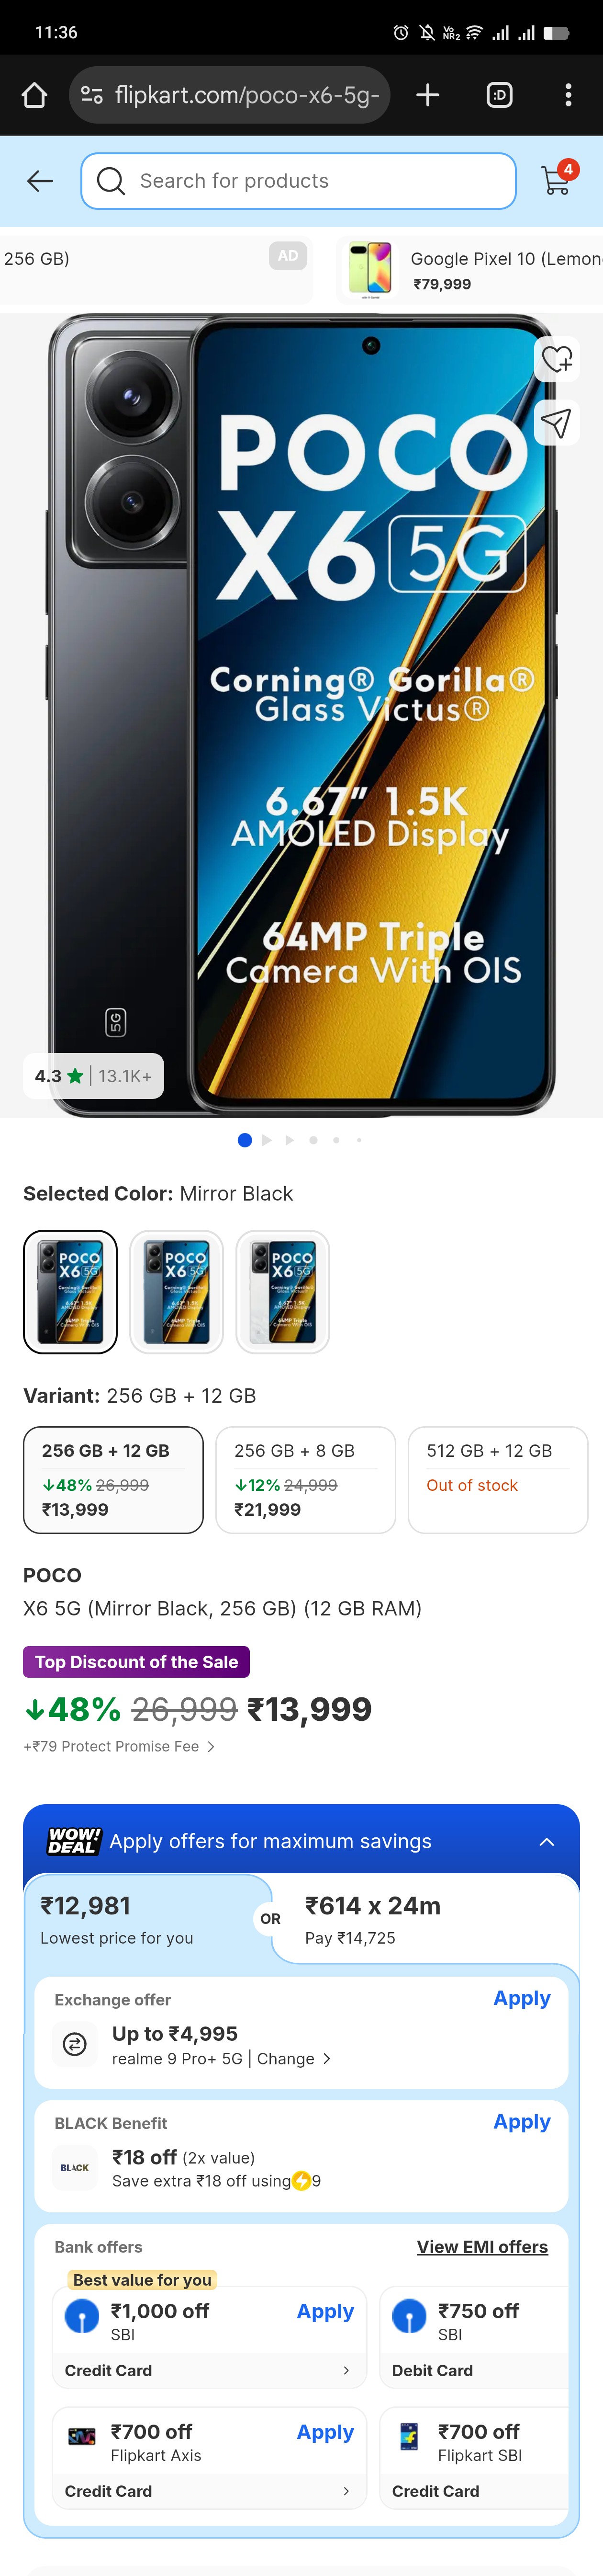Choose the 256 GB + 8 GB variant
This screenshot has height=2576, width=603.
pyautogui.click(x=305, y=1479)
